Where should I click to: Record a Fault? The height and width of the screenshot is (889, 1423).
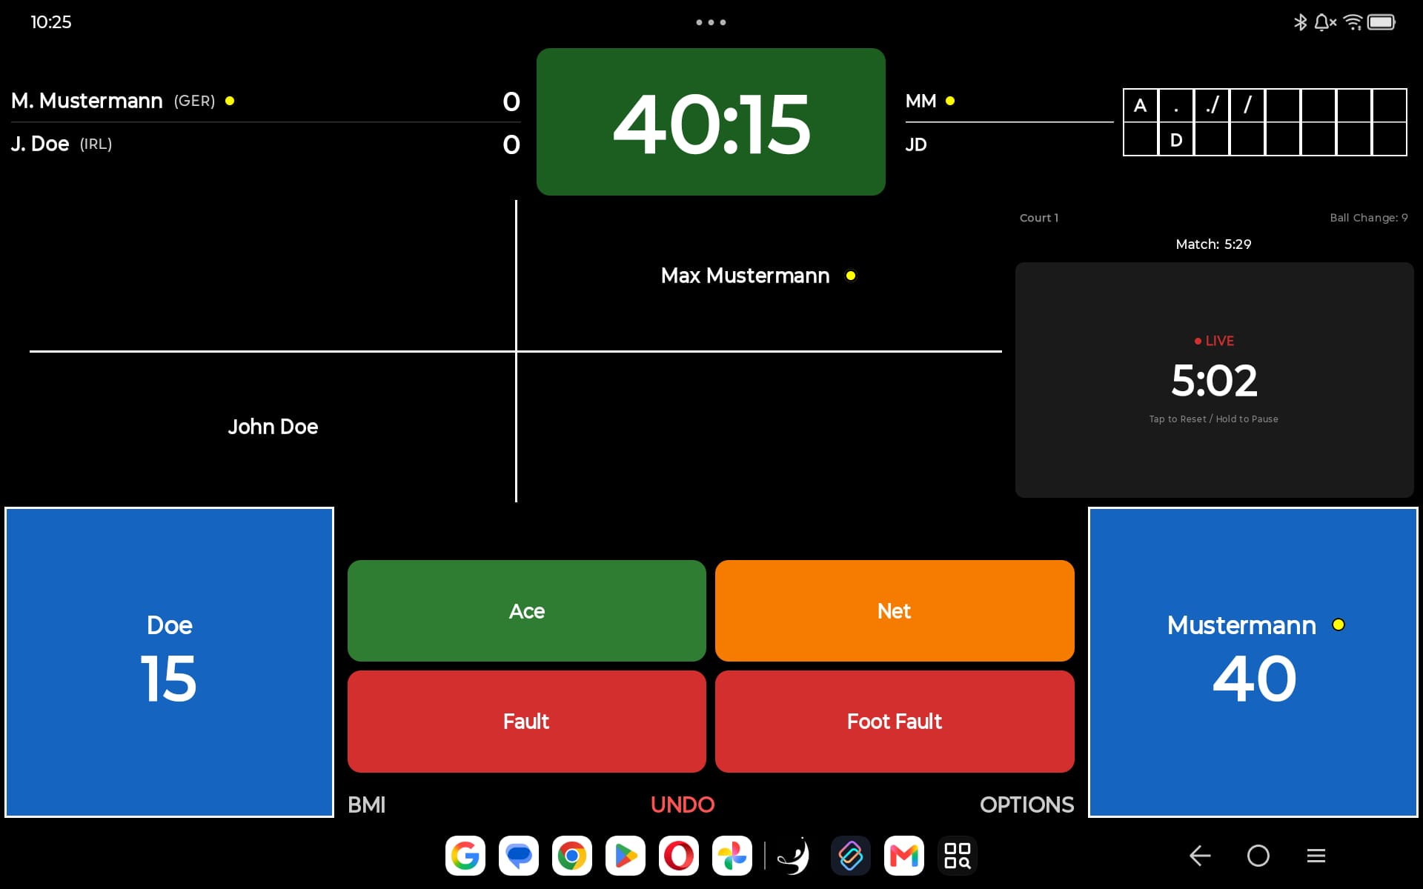(x=527, y=722)
